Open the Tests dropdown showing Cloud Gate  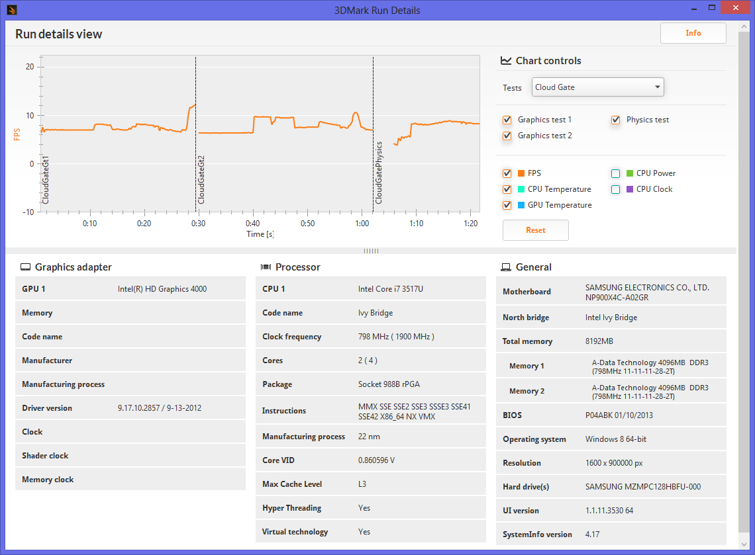(x=597, y=87)
